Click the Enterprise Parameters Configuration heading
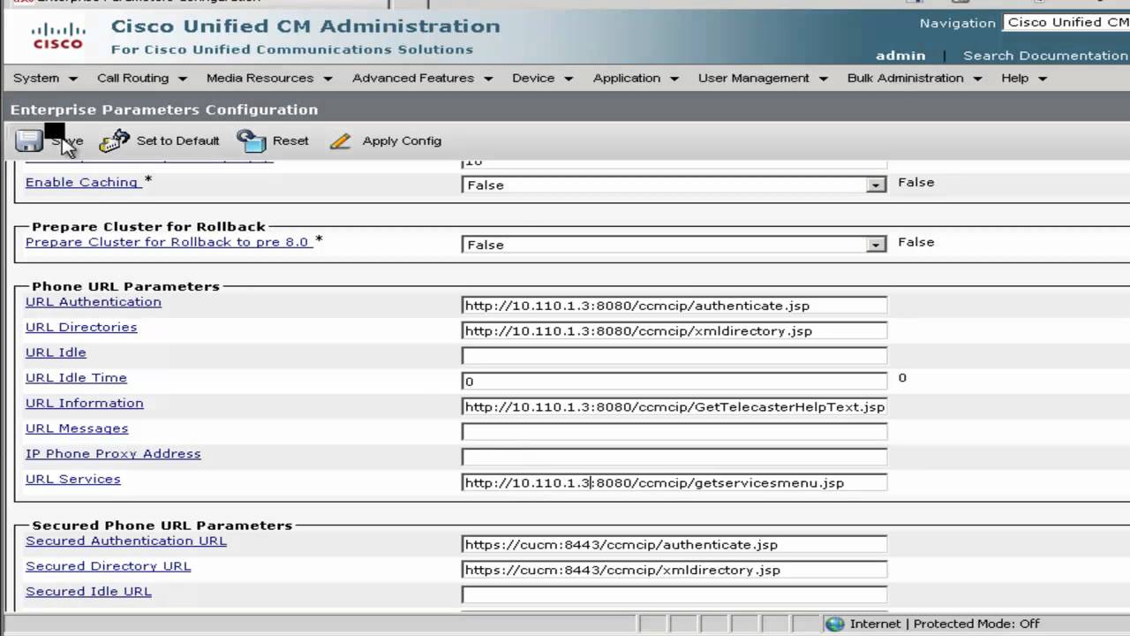 [x=164, y=110]
